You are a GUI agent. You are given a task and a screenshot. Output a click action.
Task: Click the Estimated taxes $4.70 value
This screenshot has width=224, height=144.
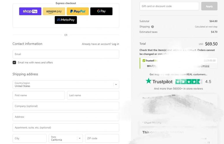coord(214,32)
